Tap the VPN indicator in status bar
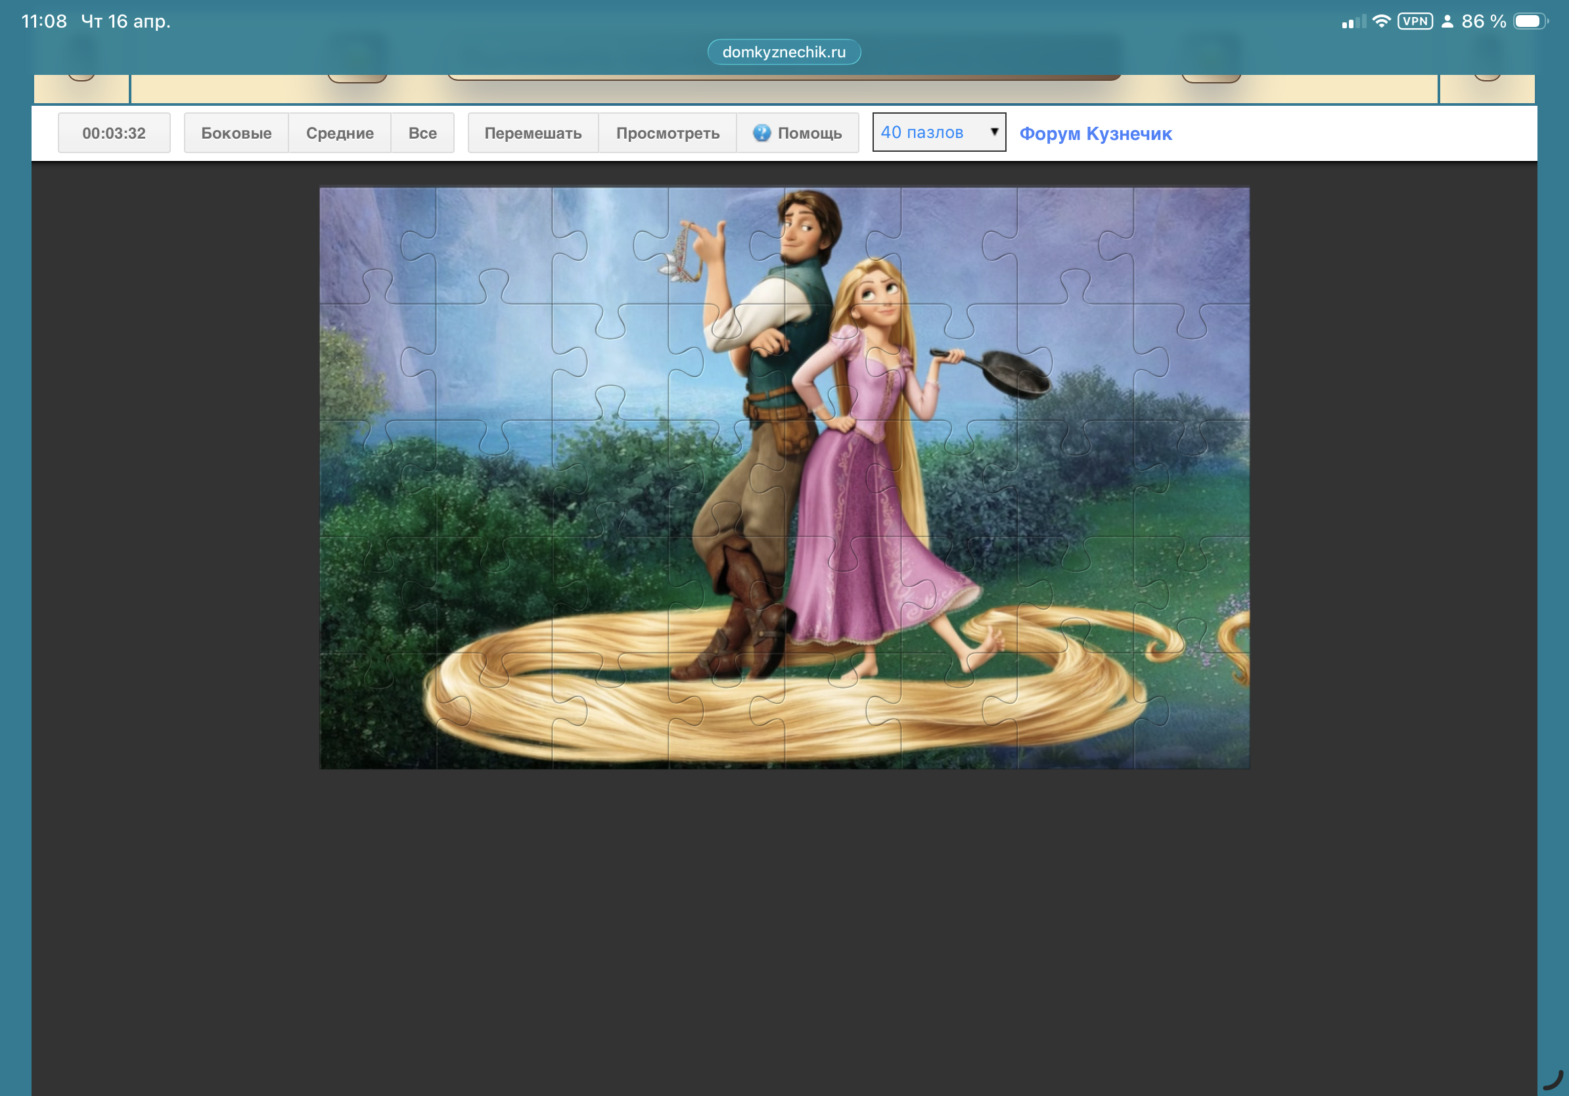Screen dimensions: 1569x1096 (1415, 21)
